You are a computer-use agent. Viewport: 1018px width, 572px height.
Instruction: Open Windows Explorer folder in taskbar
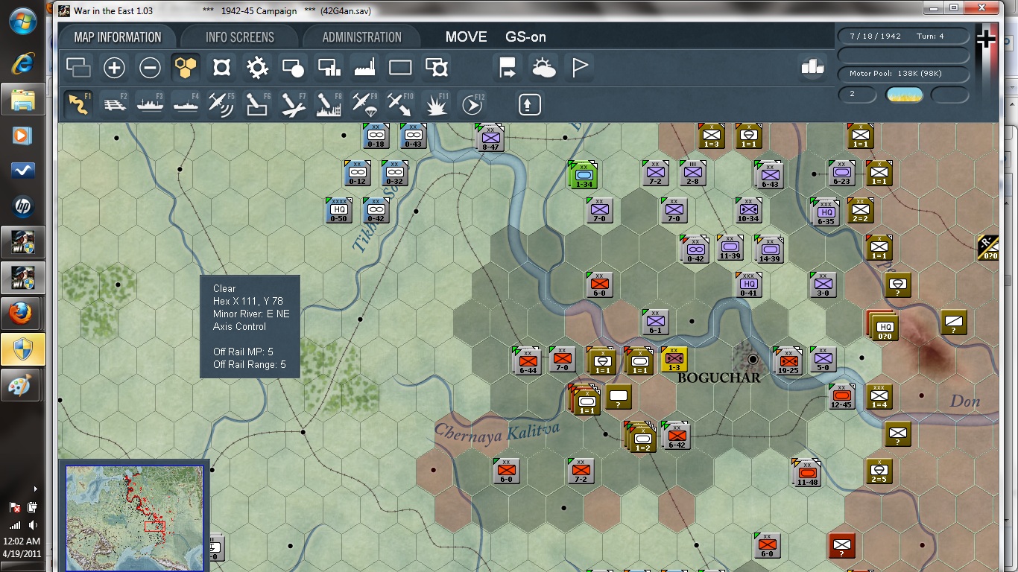pos(23,99)
